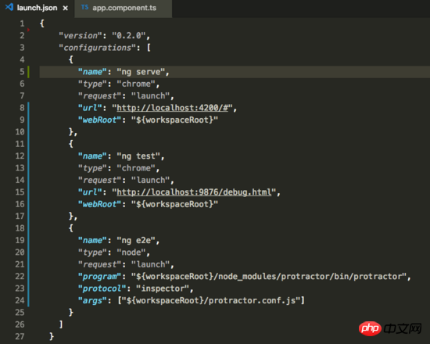Click line number 18 in the gutter
The width and height of the screenshot is (430, 344).
point(20,228)
